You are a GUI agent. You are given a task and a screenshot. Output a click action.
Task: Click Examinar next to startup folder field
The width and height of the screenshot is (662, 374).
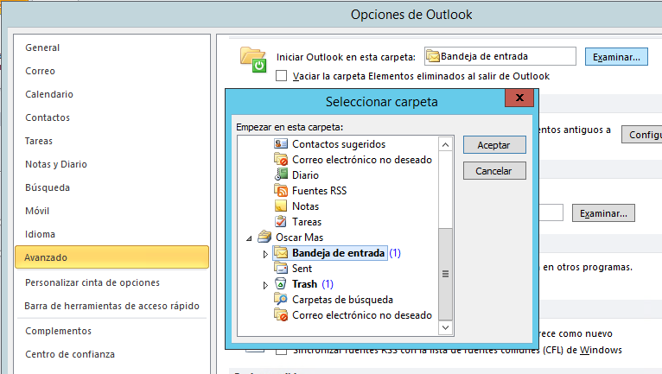(616, 56)
